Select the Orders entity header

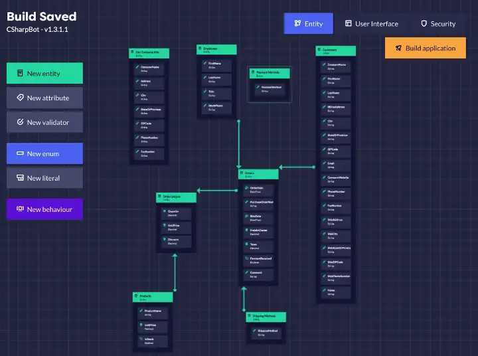point(258,174)
